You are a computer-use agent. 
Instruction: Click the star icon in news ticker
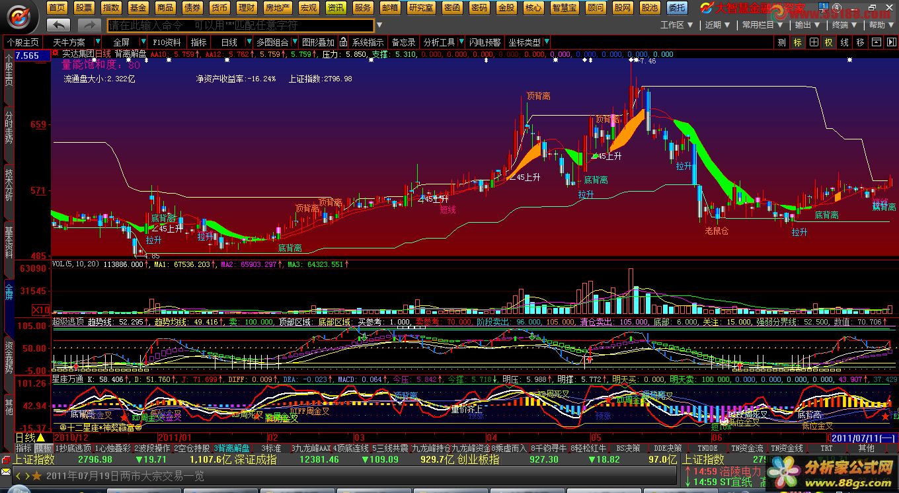click(37, 476)
